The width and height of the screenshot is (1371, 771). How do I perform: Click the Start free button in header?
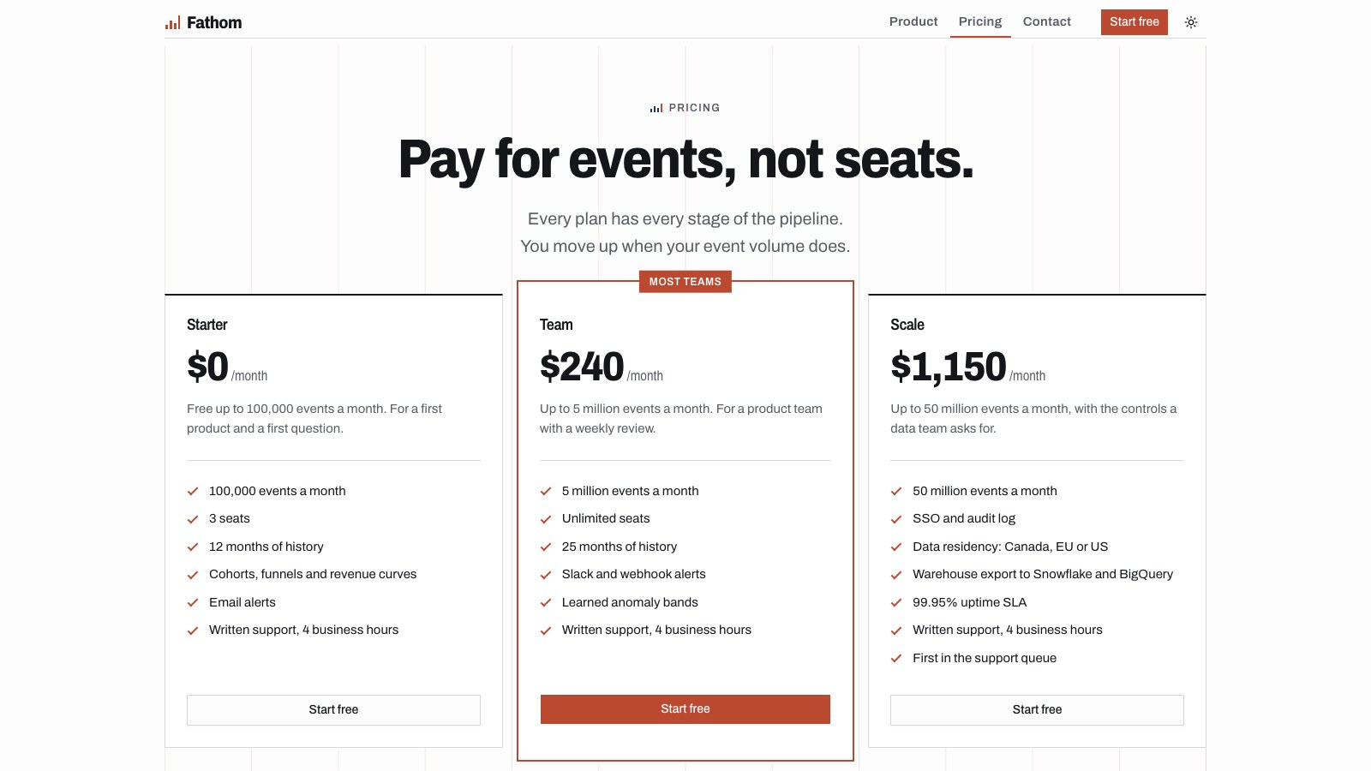coord(1135,22)
